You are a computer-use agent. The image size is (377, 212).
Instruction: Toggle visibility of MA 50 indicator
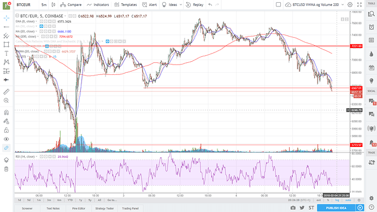(42, 26)
